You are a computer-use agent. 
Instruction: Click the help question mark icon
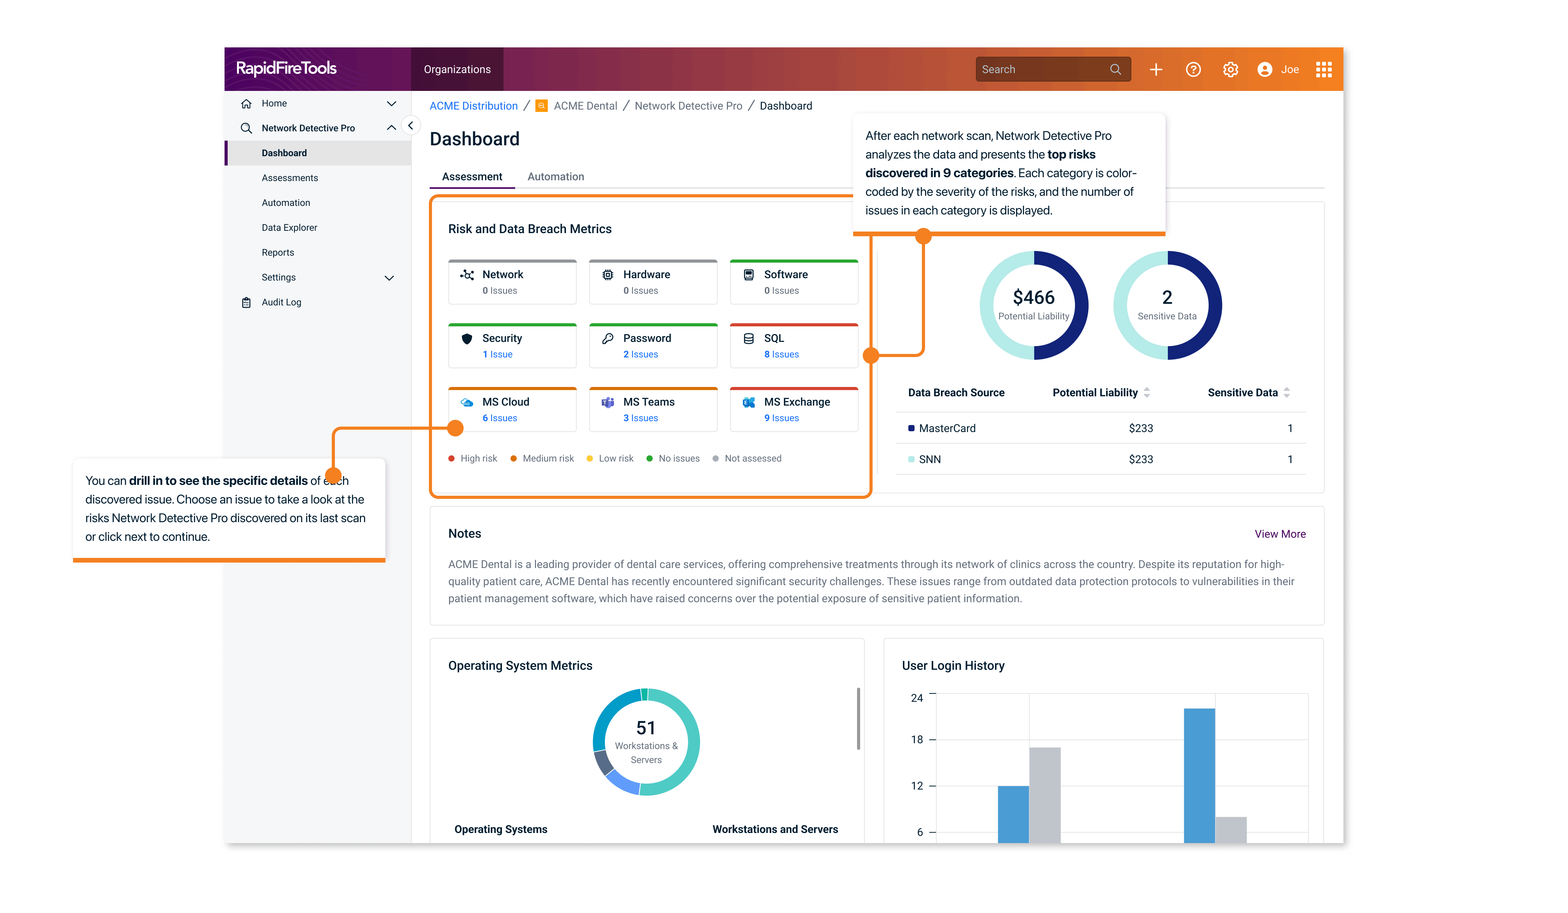tap(1193, 69)
